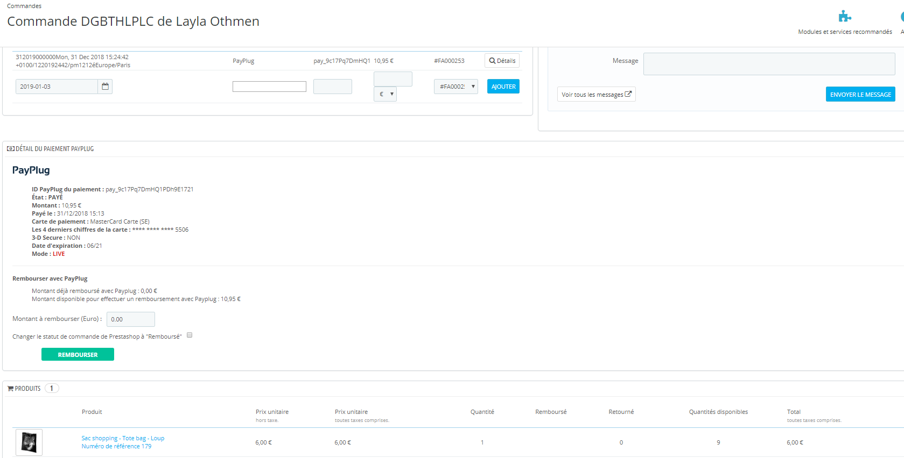Click the Quantités disponibles column header
Screen dimensions: 904x458
[718, 412]
